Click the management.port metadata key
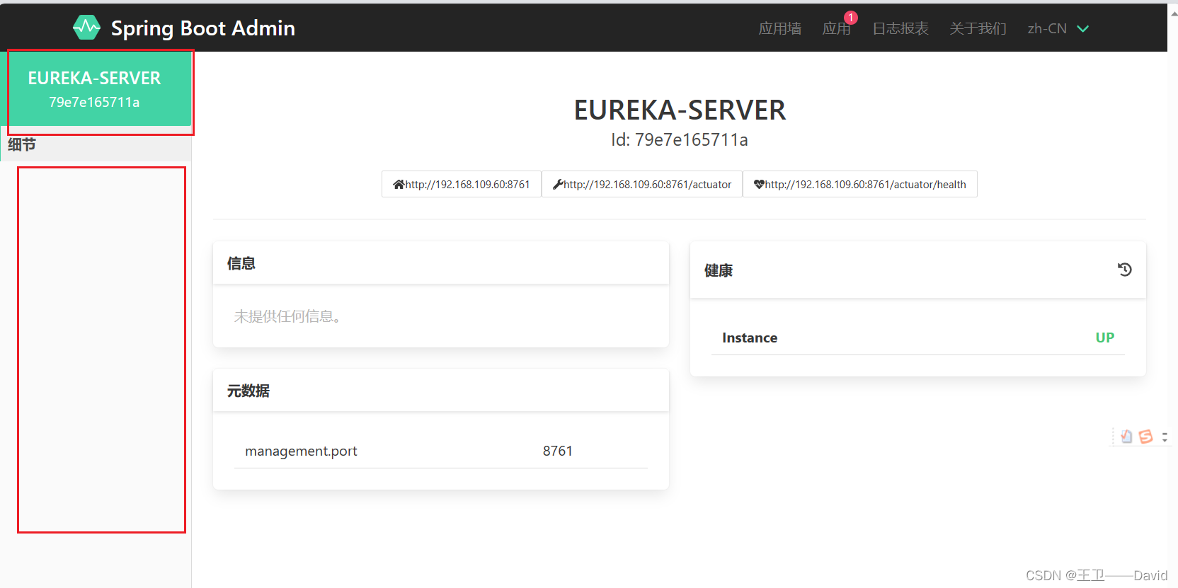This screenshot has height=588, width=1178. 301,451
